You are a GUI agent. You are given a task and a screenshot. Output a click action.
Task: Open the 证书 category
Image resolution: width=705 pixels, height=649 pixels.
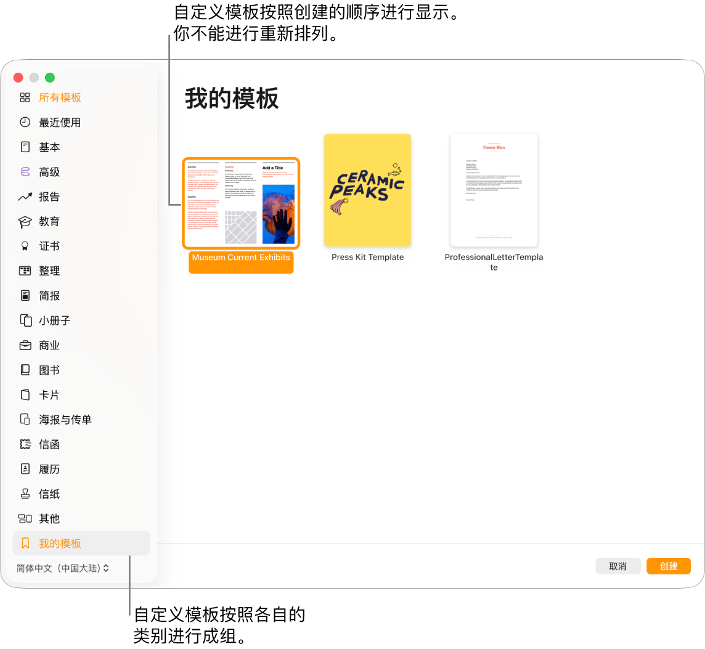point(25,246)
